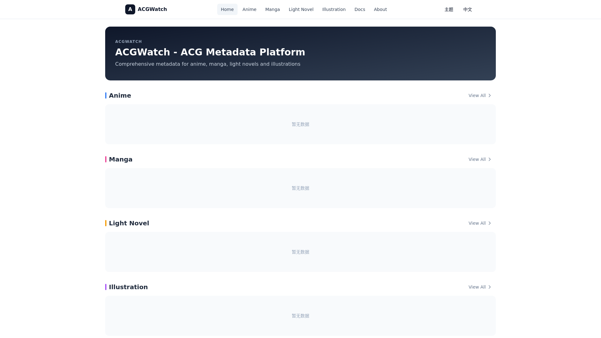
Task: Click the 'Comprehensive metadata for anime' banner subtitle
Action: click(x=208, y=64)
